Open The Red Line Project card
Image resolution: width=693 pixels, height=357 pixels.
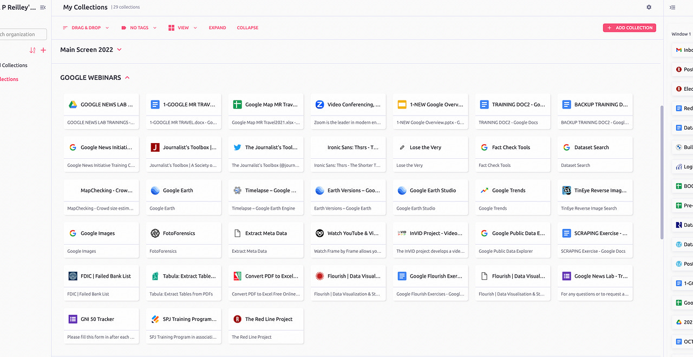[266, 326]
